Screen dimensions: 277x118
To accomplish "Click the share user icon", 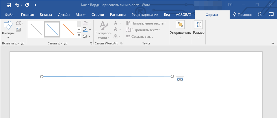I will (260, 14).
